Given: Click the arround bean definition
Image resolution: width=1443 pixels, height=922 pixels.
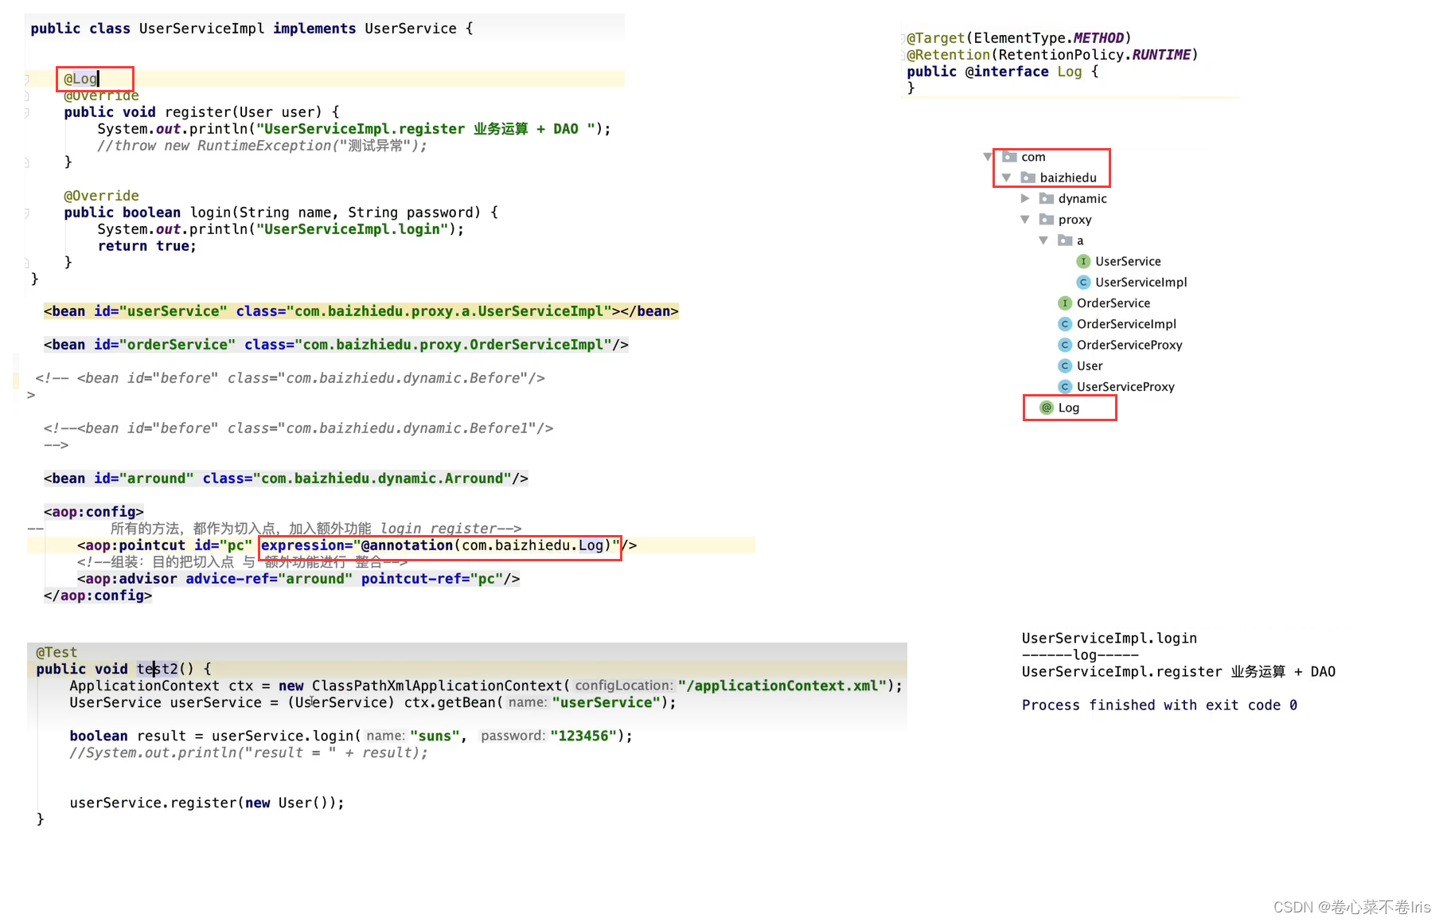Looking at the screenshot, I should click(286, 479).
